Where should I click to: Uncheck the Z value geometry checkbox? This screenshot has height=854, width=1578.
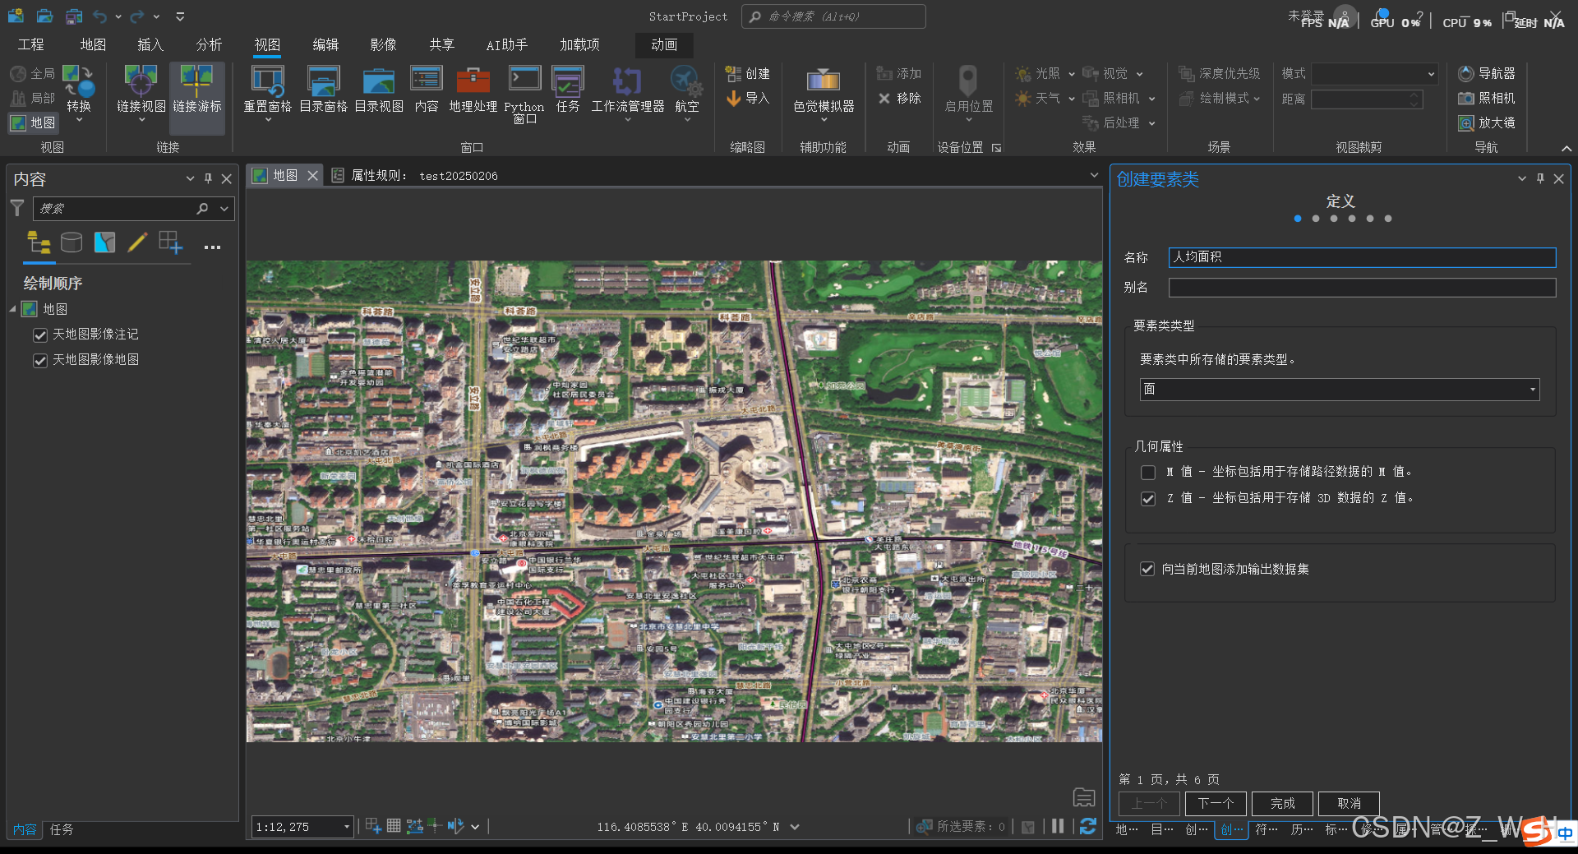click(1148, 499)
